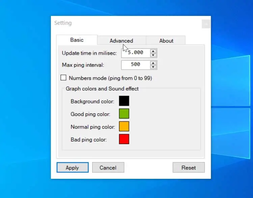Decrease Max ping interval with down arrow
The height and width of the screenshot is (198, 253).
pyautogui.click(x=153, y=67)
